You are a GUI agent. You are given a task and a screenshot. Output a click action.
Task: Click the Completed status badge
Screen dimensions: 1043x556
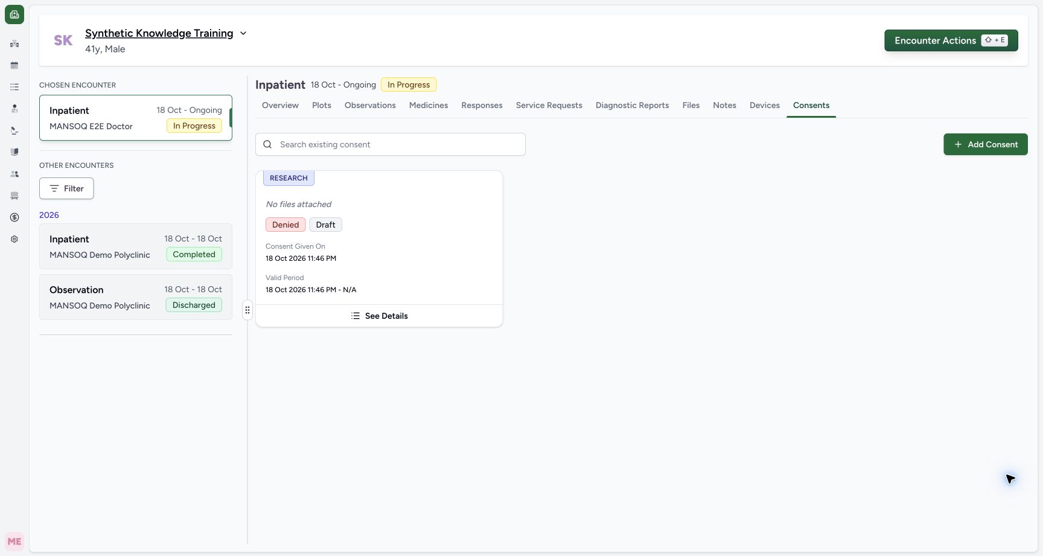(x=194, y=254)
